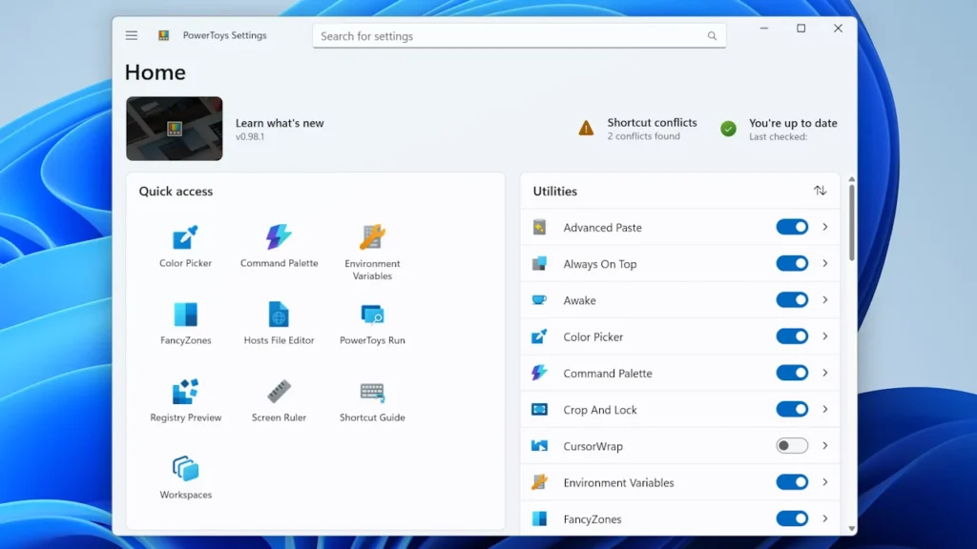Click the green up-to-date check icon
Viewport: 977px width, 549px height.
pyautogui.click(x=728, y=129)
